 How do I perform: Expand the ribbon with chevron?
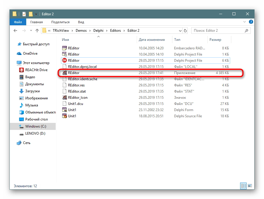click(245, 22)
